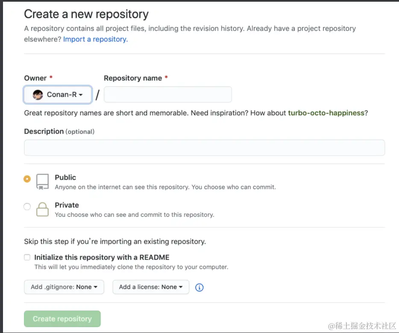The image size is (399, 333).
Task: Click the README checkbox label text
Action: coord(102,257)
